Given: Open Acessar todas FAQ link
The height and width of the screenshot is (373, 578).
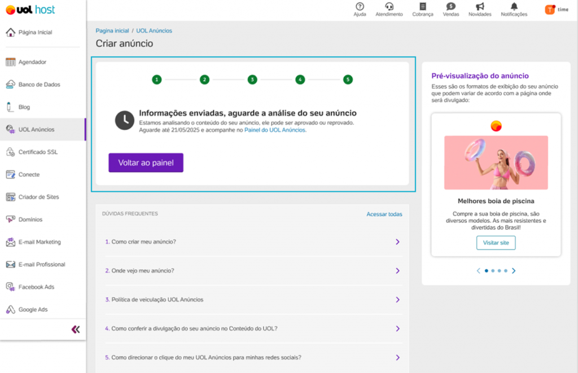Looking at the screenshot, I should pyautogui.click(x=384, y=214).
